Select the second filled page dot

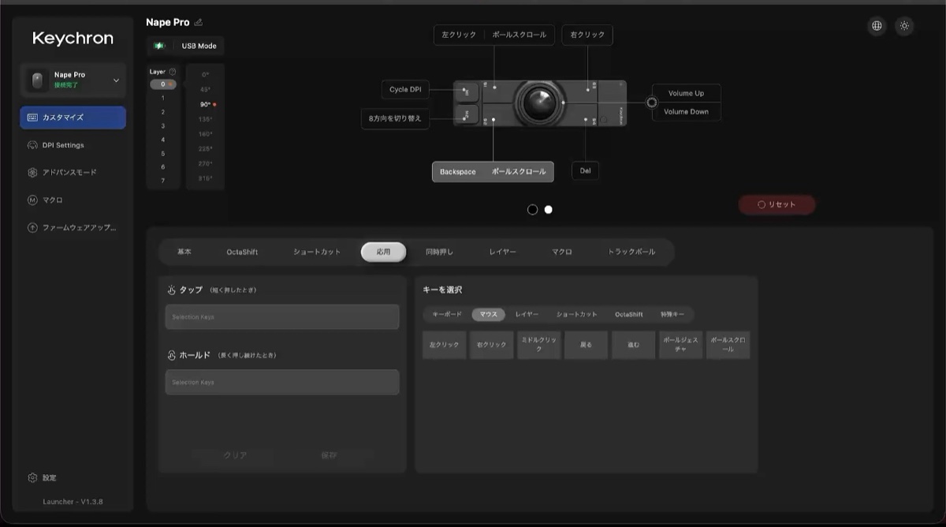coord(549,210)
